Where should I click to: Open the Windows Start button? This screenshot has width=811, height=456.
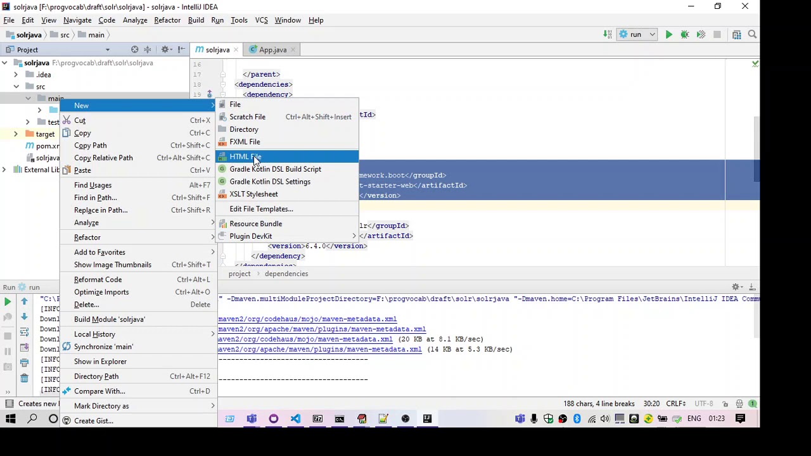point(11,419)
